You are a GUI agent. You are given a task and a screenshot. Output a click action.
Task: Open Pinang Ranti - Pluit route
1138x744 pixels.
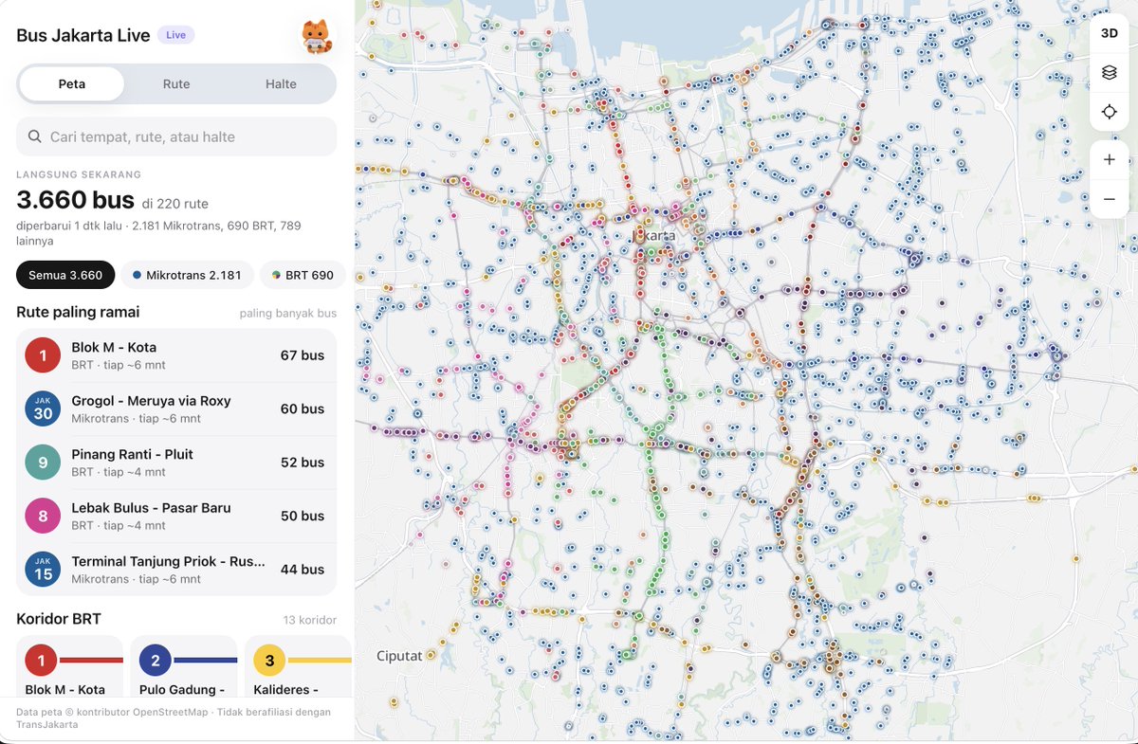(176, 463)
